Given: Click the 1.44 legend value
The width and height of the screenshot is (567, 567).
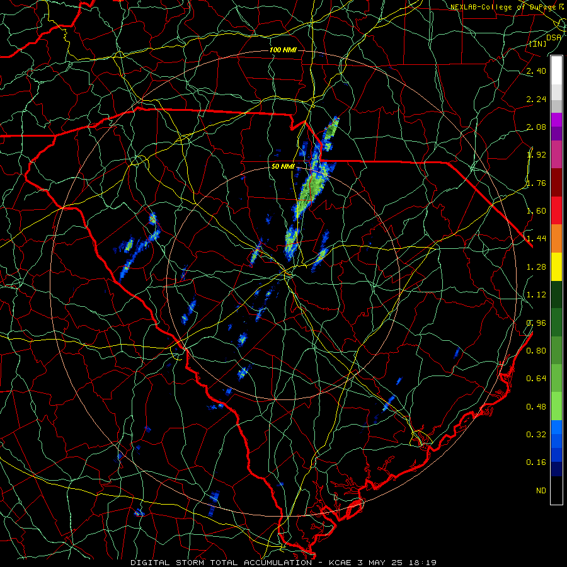Looking at the screenshot, I should pos(536,239).
